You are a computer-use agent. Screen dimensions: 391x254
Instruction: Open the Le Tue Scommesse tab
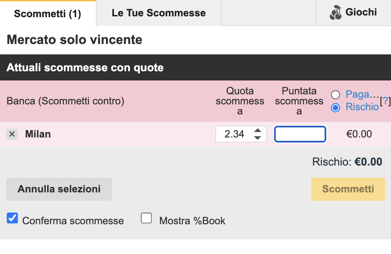click(x=159, y=13)
